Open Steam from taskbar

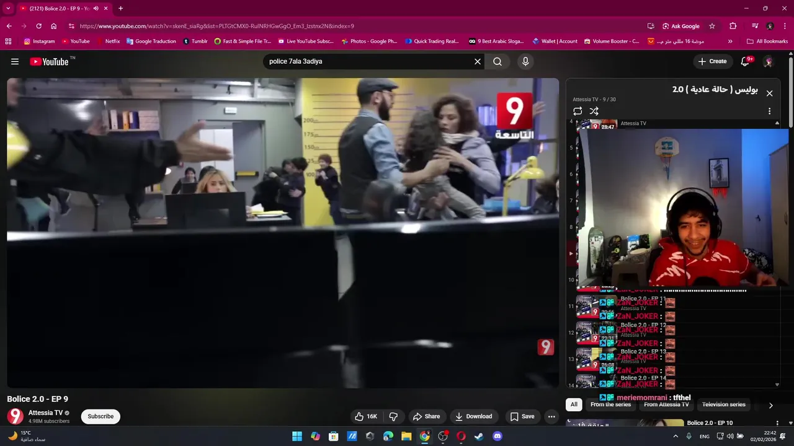(x=479, y=436)
